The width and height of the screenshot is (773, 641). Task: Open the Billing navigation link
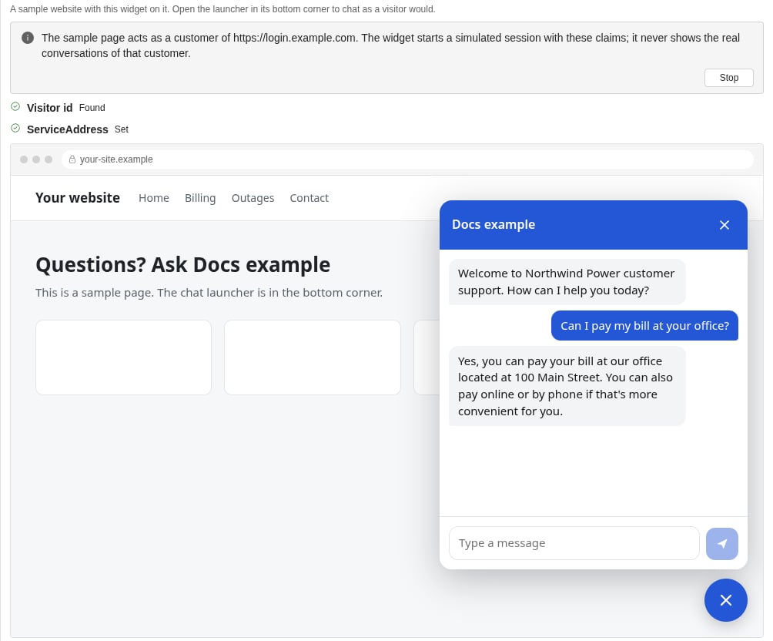(x=200, y=198)
